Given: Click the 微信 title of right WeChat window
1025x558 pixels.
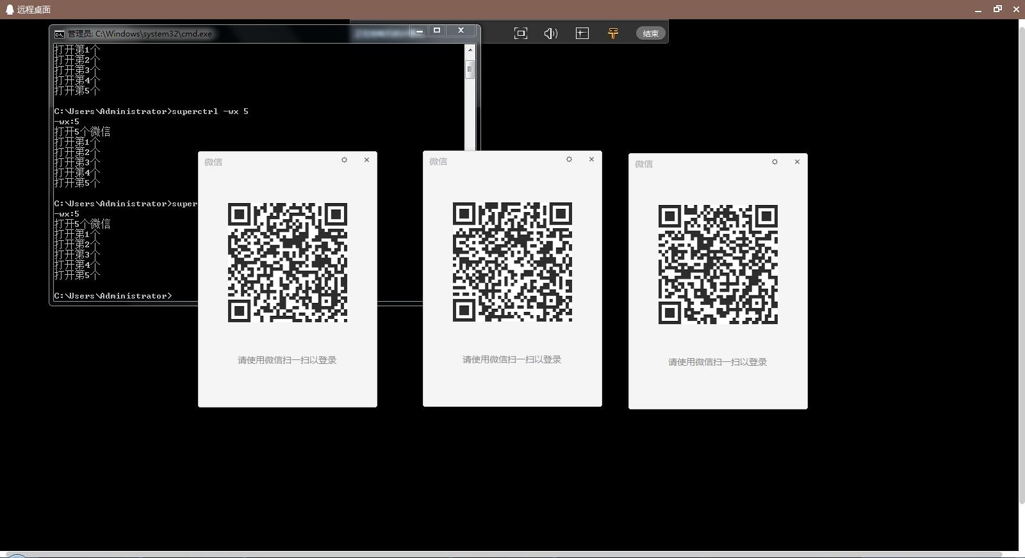Looking at the screenshot, I should (644, 164).
